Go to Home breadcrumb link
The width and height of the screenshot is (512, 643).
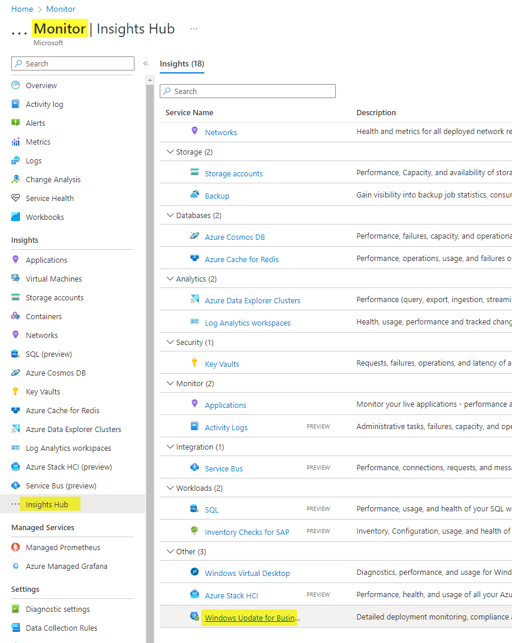(22, 9)
